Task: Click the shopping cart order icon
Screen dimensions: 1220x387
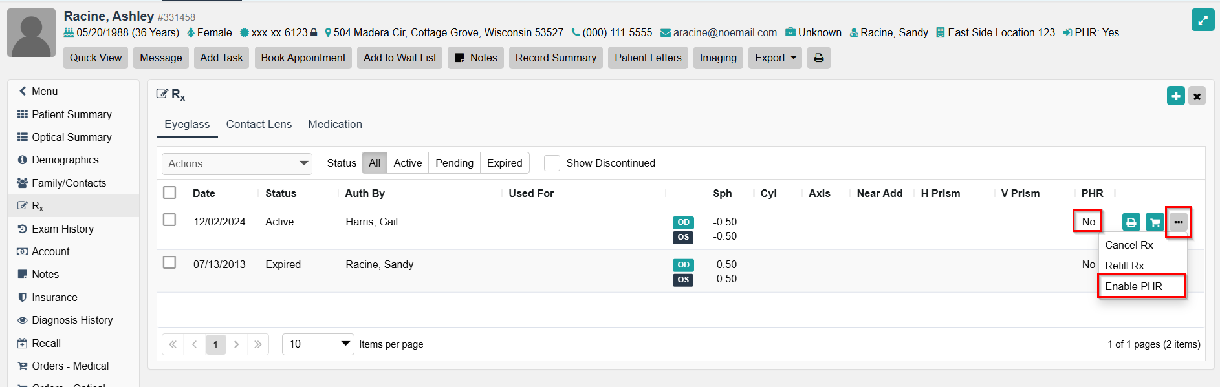Action: [x=1154, y=222]
